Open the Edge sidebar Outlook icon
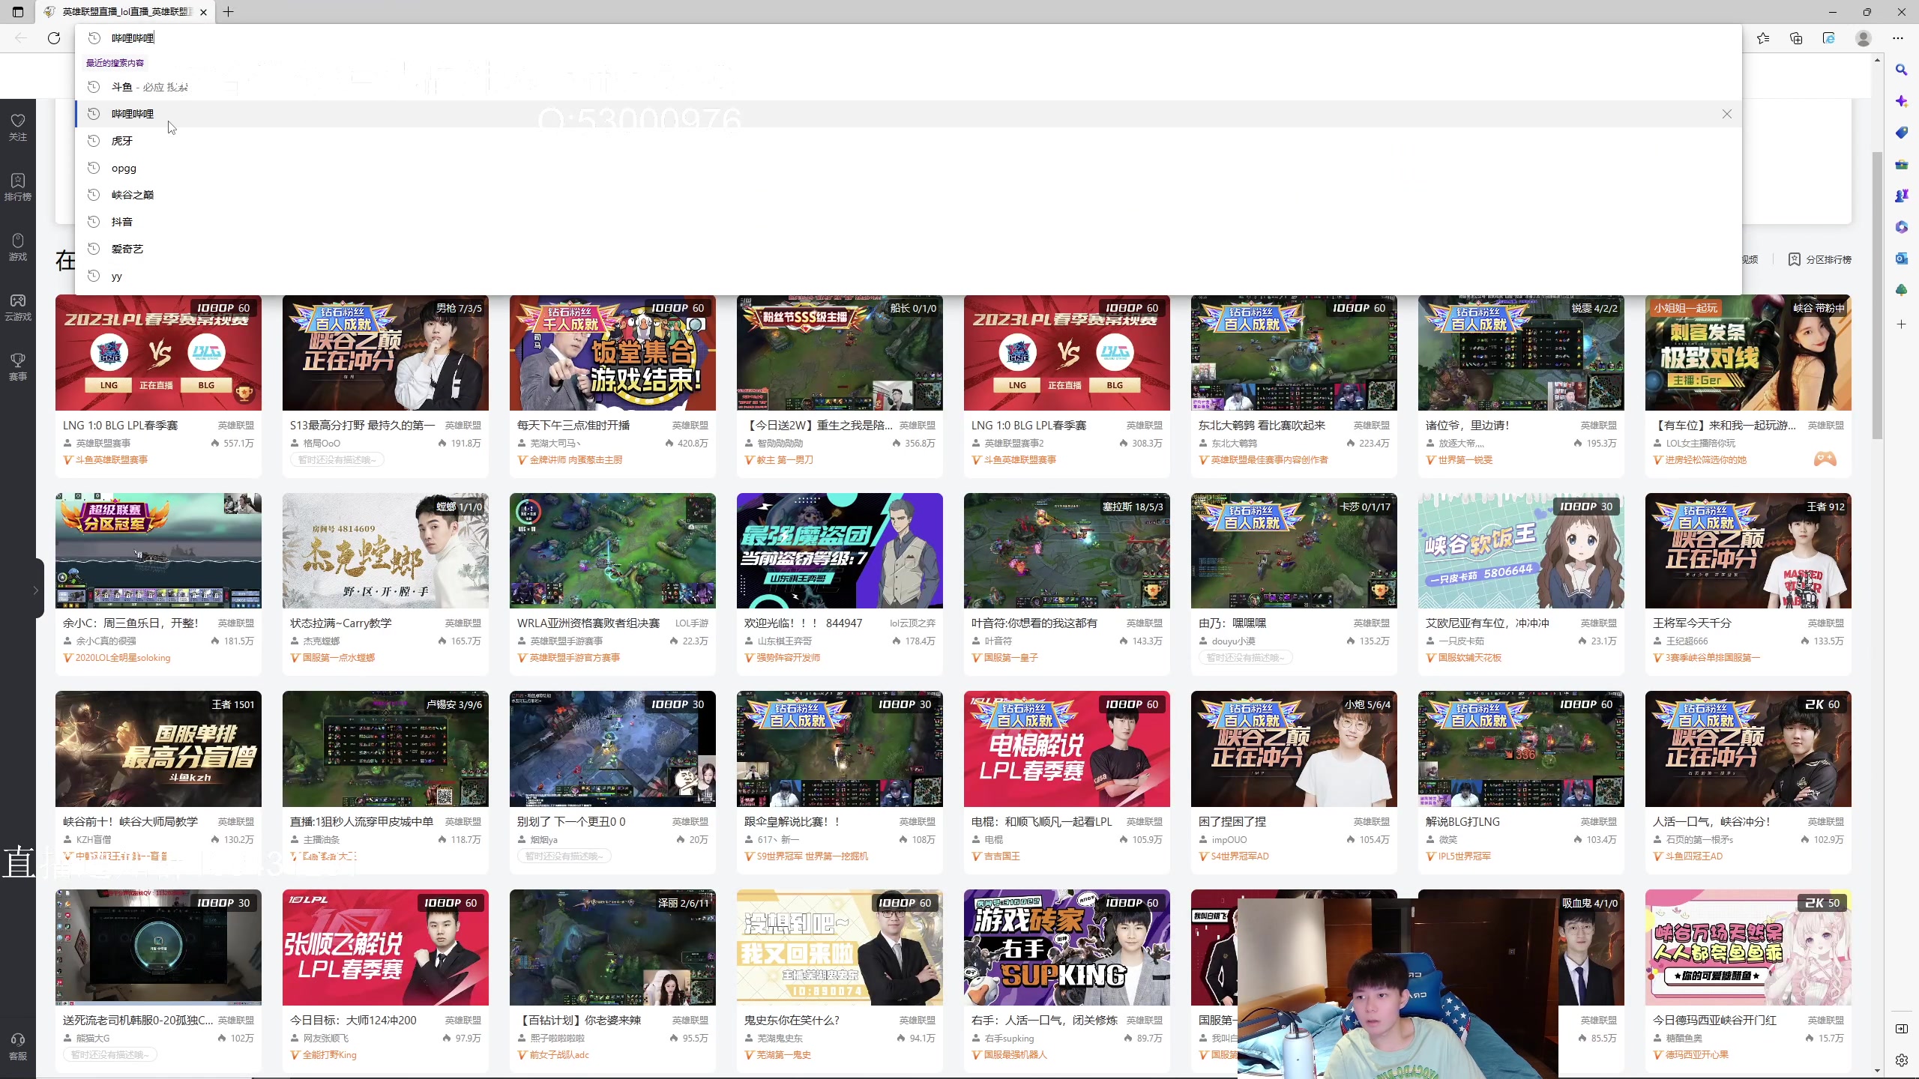Viewport: 1919px width, 1079px height. [x=1902, y=259]
